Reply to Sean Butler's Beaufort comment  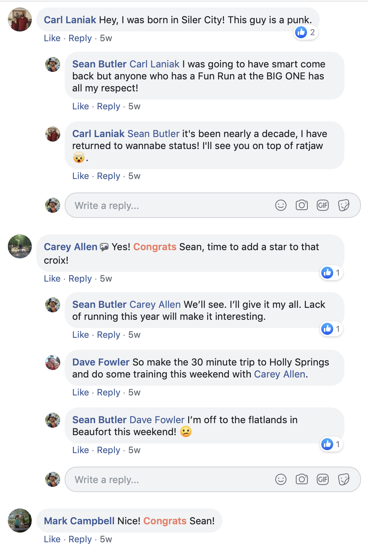108,450
